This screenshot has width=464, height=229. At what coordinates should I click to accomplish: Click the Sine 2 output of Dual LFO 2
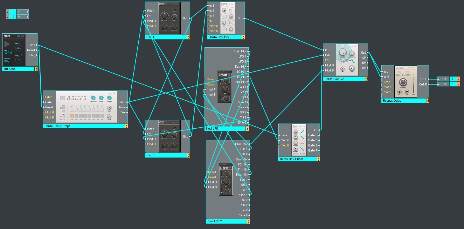tap(249, 215)
